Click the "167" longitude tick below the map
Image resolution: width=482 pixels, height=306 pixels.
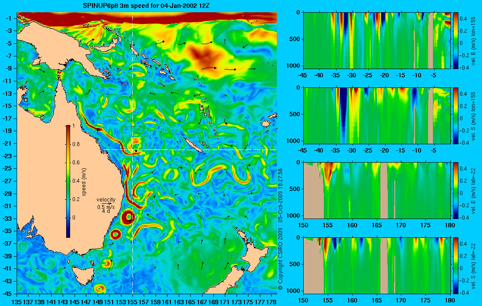click(x=202, y=302)
